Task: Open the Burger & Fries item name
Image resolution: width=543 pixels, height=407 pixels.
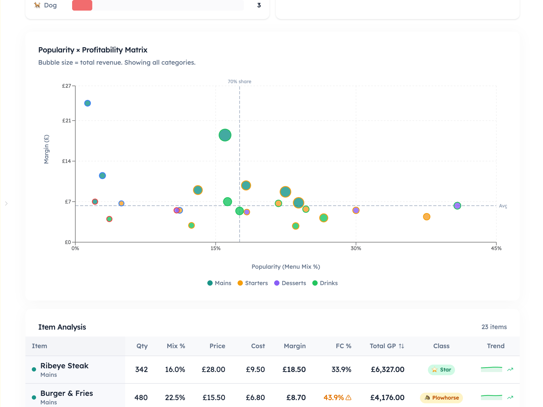Action: click(67, 393)
